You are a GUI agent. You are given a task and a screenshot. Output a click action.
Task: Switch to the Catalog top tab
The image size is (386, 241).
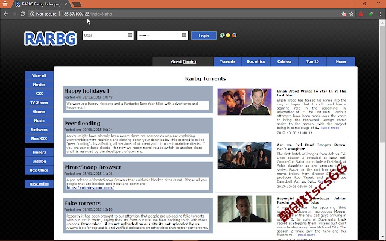[284, 61]
